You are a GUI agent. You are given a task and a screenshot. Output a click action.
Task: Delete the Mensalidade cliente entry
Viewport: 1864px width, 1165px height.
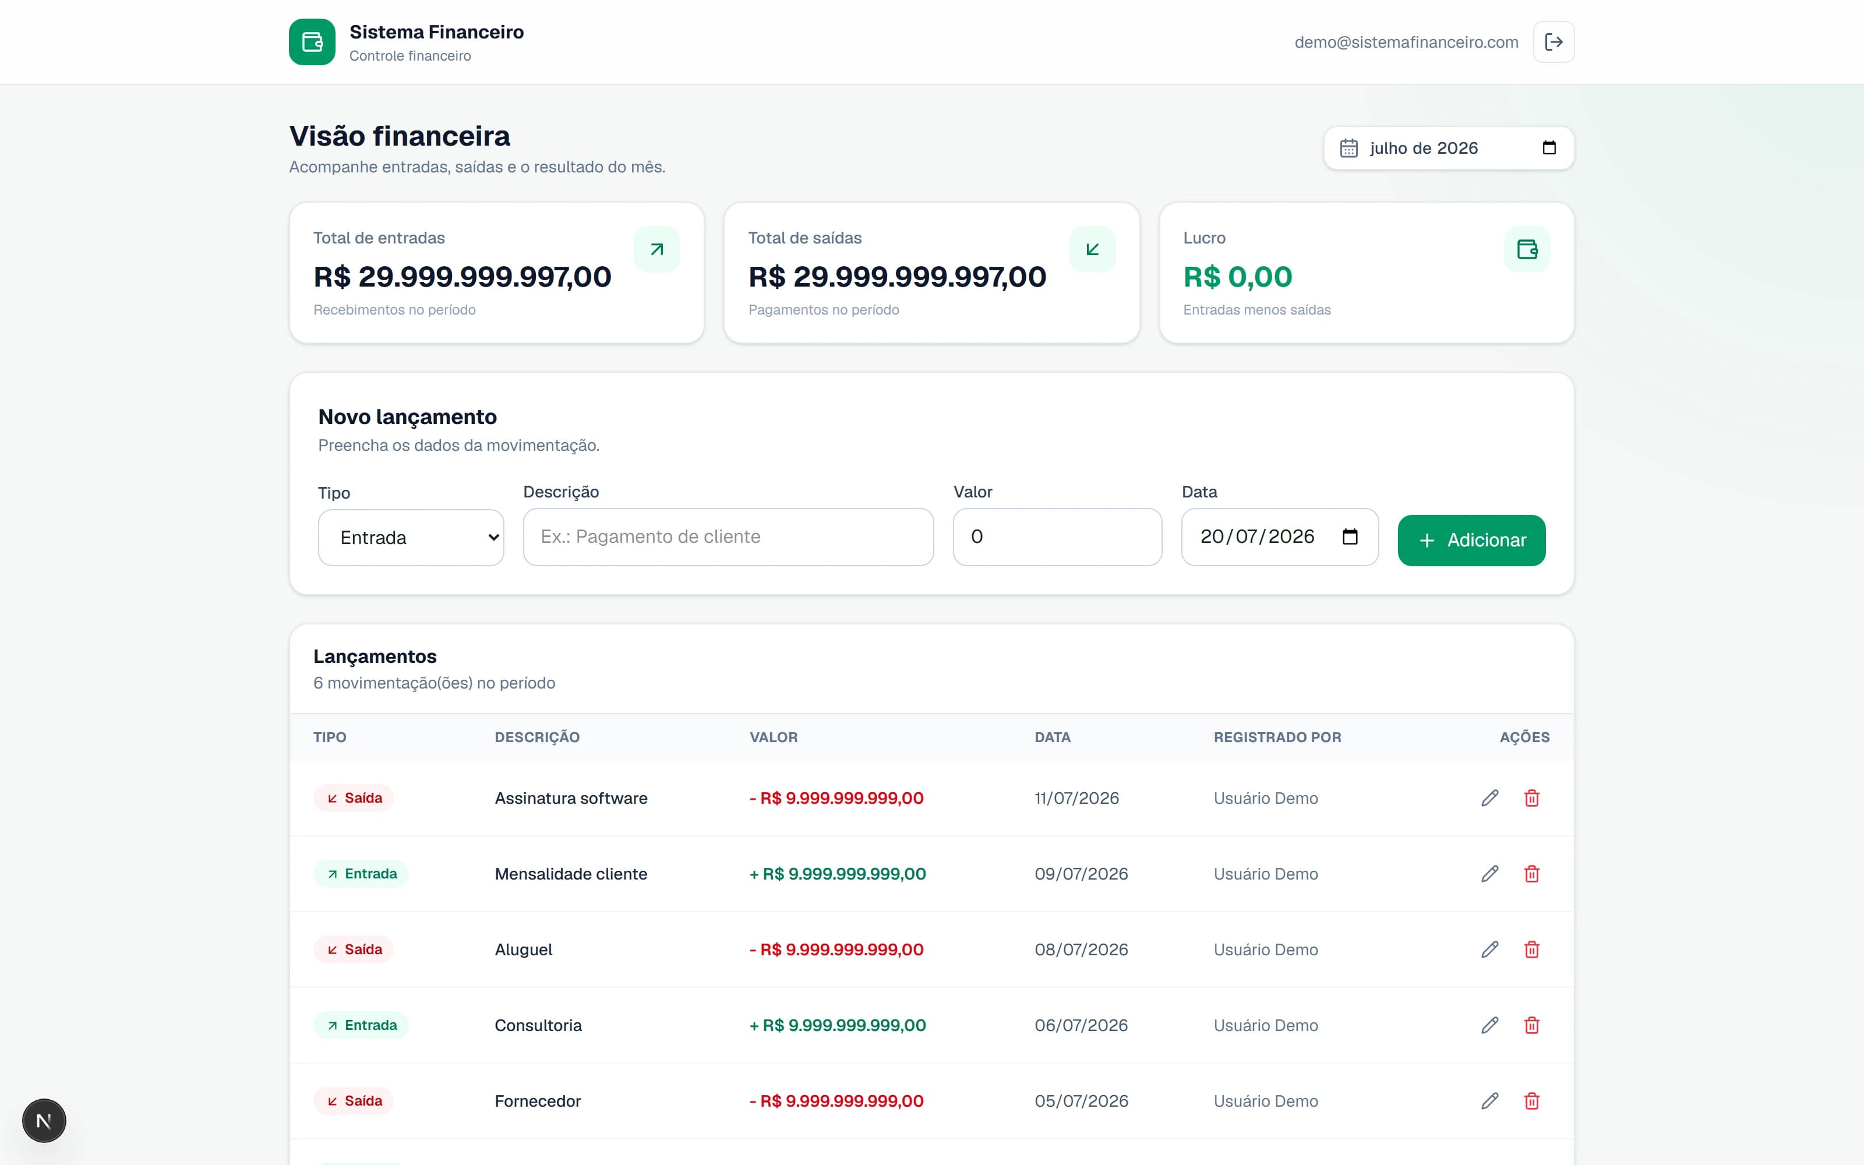(1531, 874)
